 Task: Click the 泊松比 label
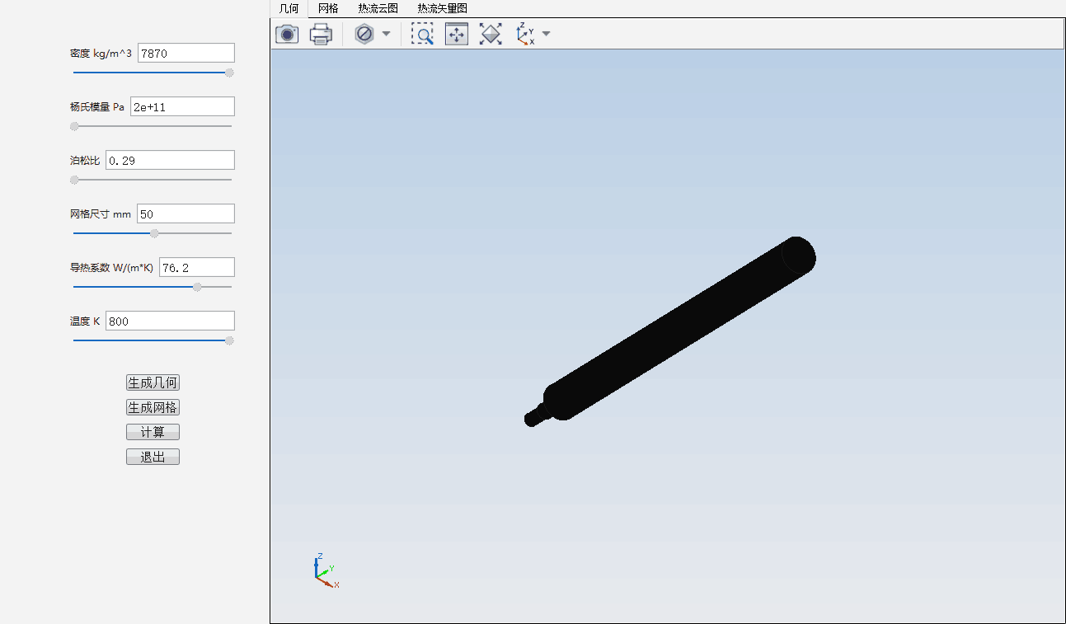coord(85,161)
